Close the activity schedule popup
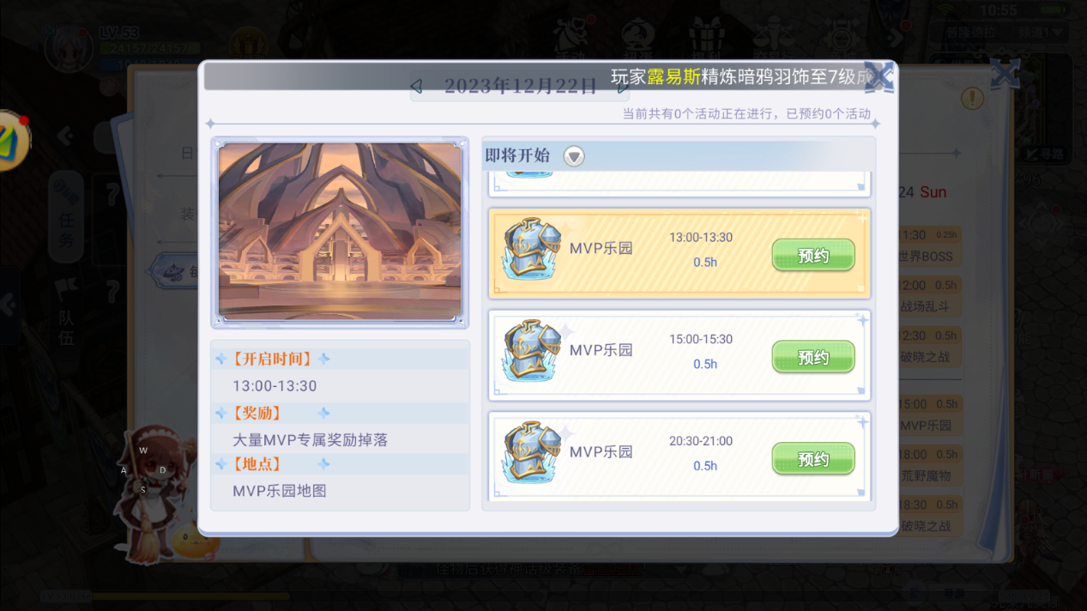The width and height of the screenshot is (1087, 611). (x=879, y=76)
